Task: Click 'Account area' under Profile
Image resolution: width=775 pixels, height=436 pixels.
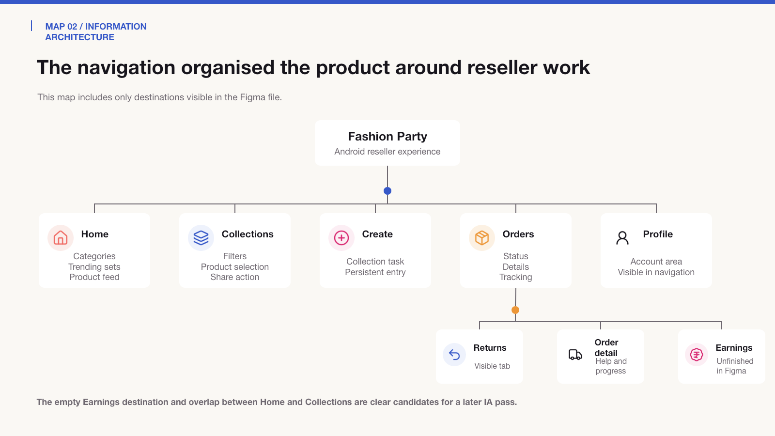Action: tap(656, 262)
